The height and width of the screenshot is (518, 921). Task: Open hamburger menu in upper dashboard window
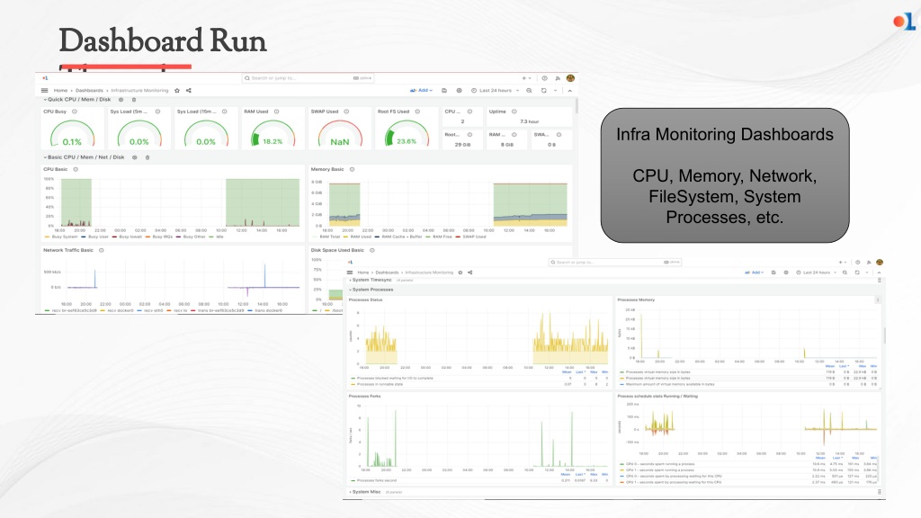pos(45,91)
